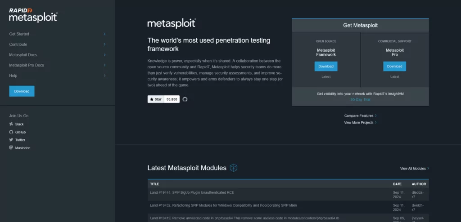Expand the Contribute chevron
Image resolution: width=461 pixels, height=222 pixels.
pyautogui.click(x=104, y=44)
